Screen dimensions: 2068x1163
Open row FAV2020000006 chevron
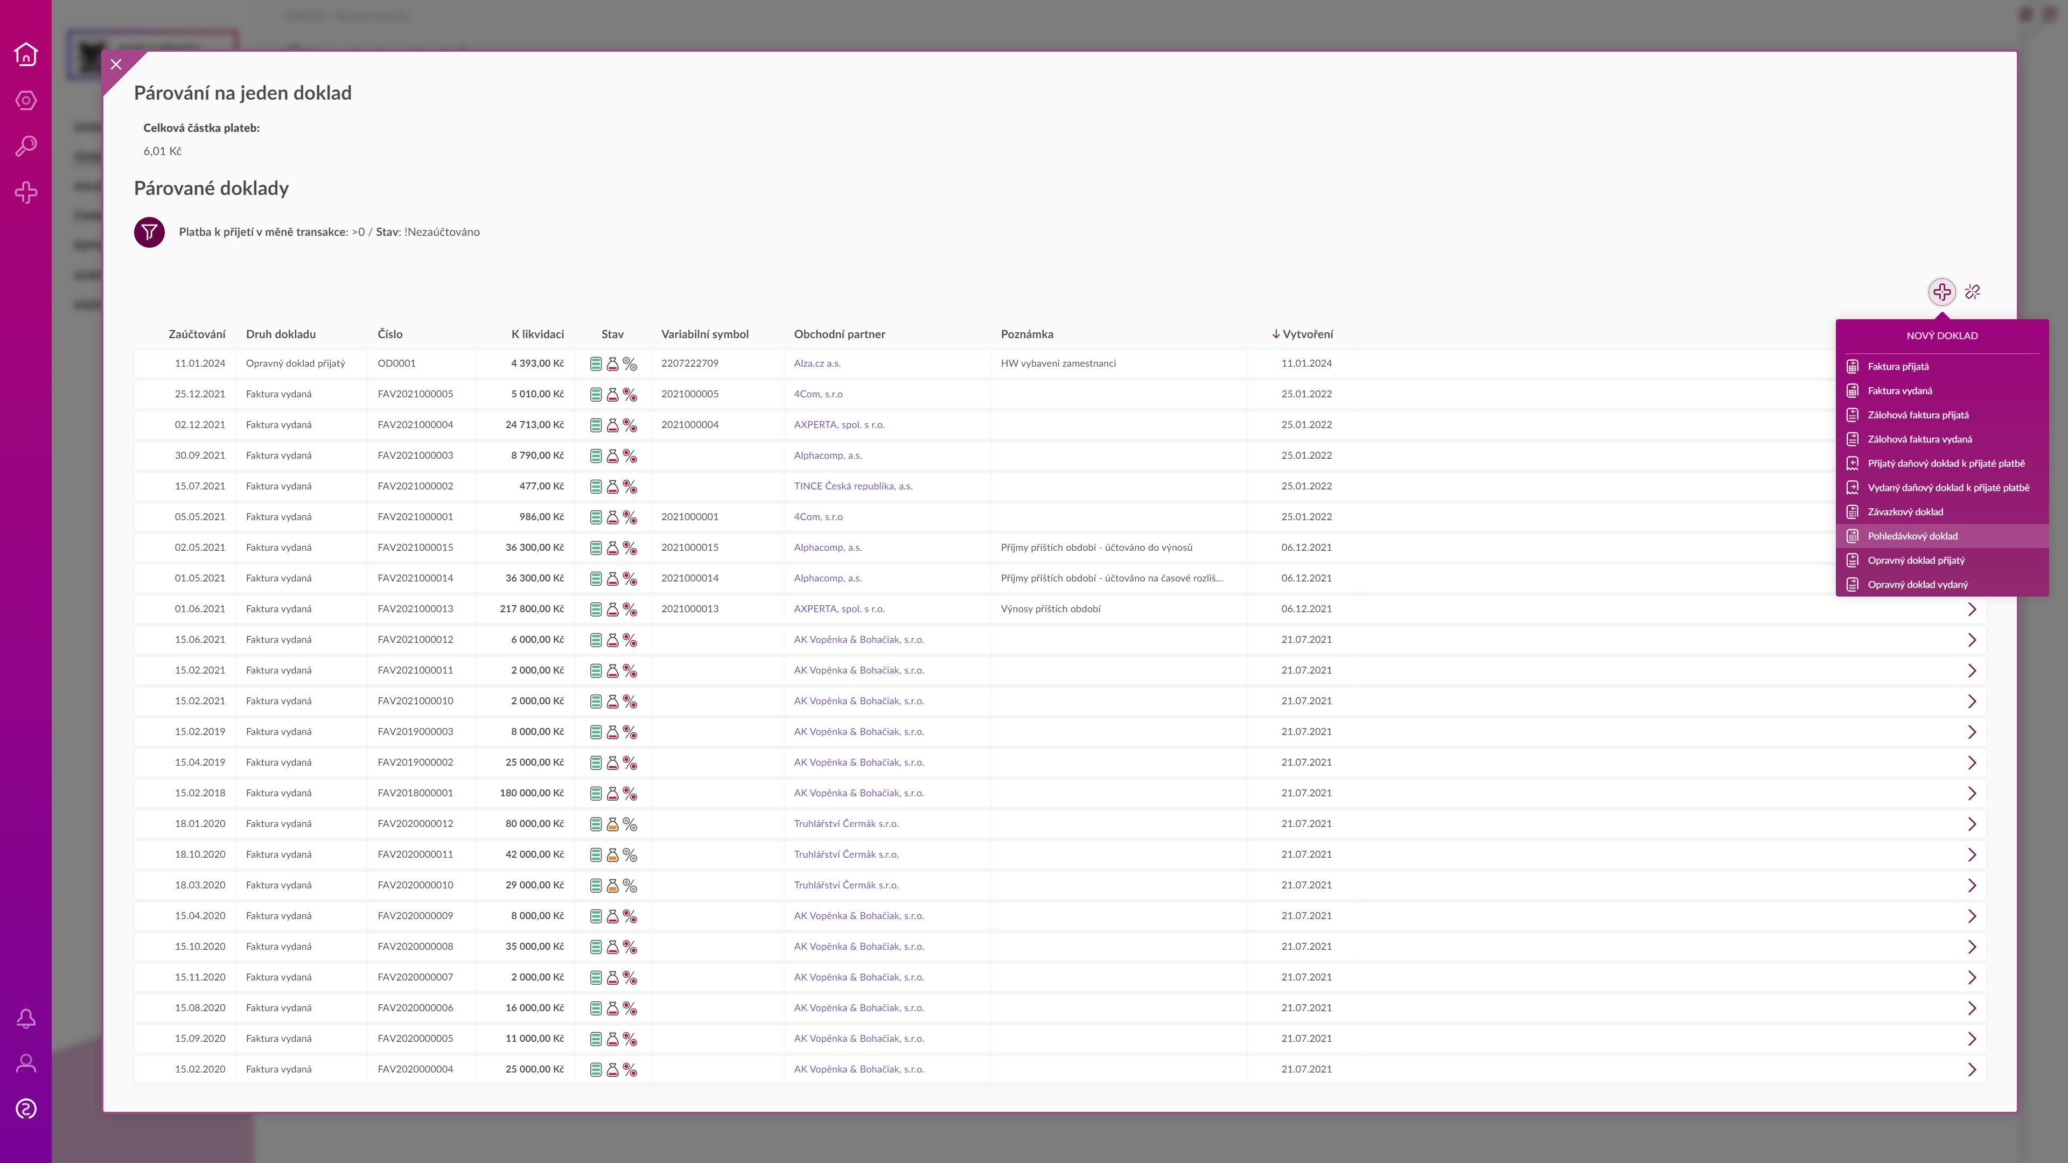[1972, 1008]
